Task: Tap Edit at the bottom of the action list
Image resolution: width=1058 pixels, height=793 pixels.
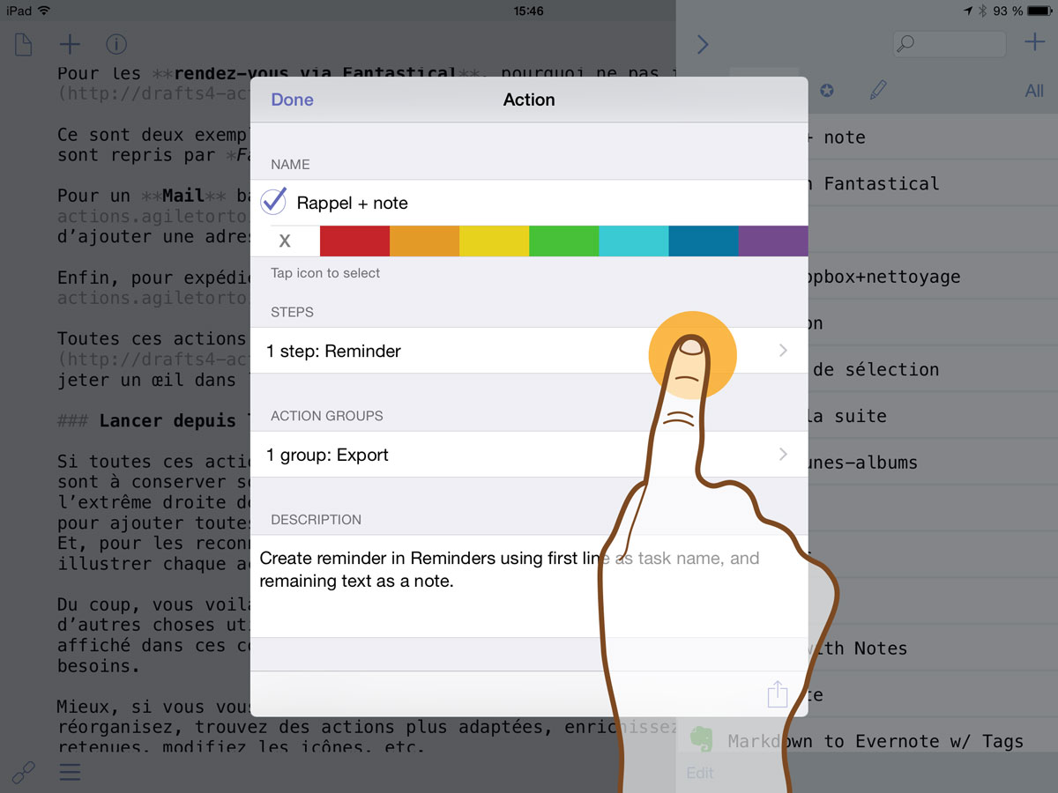Action: pyautogui.click(x=700, y=773)
